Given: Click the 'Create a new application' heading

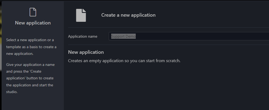Looking at the screenshot, I should pyautogui.click(x=128, y=15).
